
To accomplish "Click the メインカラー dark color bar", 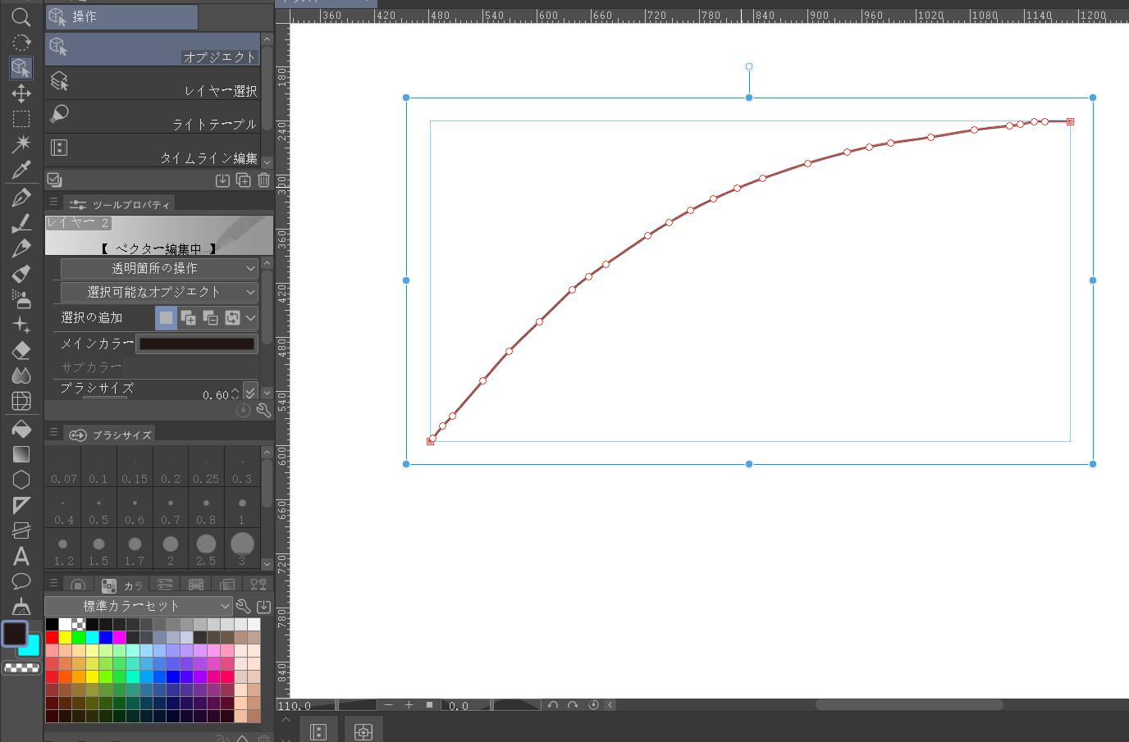I will coord(197,344).
